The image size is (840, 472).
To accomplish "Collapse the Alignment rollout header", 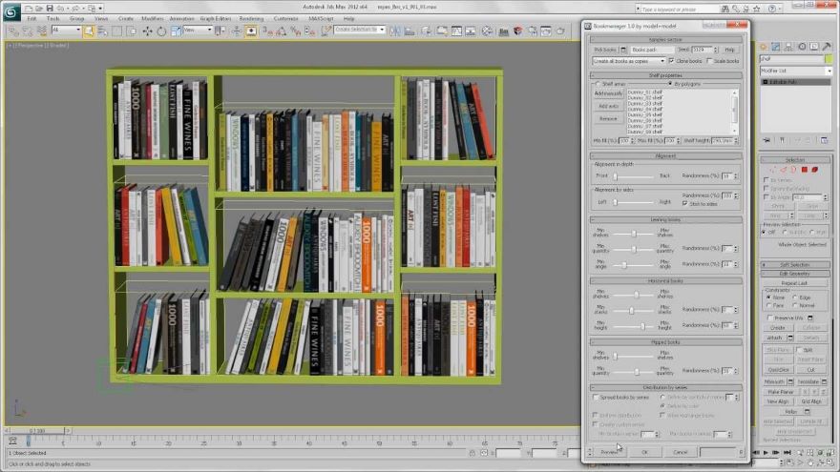I will point(665,155).
